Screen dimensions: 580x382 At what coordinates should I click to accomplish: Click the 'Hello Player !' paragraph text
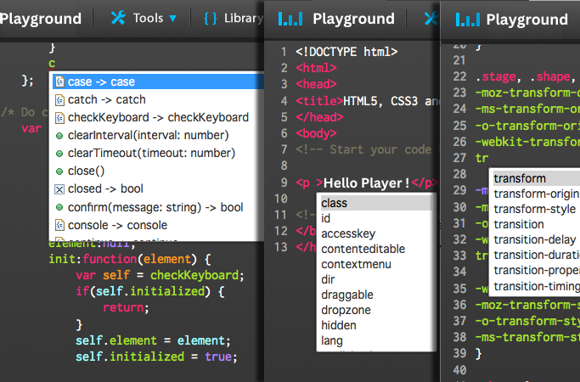(x=366, y=183)
